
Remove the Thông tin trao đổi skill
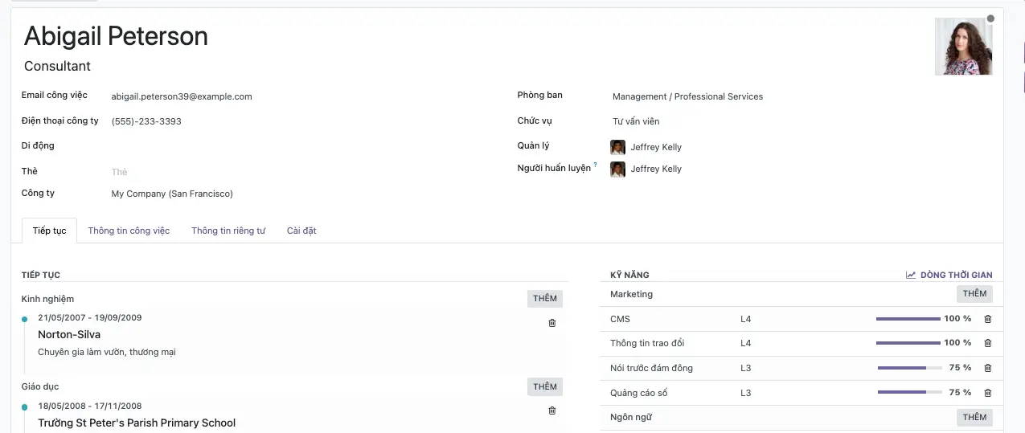click(988, 343)
